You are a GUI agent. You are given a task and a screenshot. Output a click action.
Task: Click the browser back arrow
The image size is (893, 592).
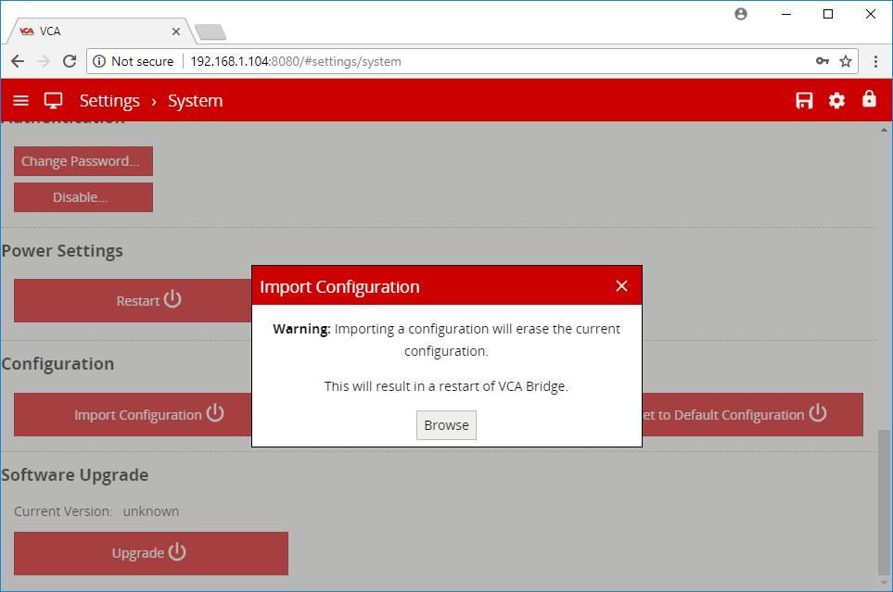click(x=18, y=61)
